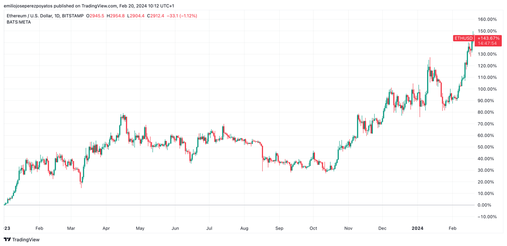Screen dimensions: 507x246
Task: Click the 0.00% level on price axis
Action: tap(484, 205)
